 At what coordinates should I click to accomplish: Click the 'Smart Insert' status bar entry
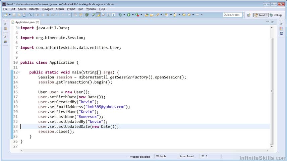(x=186, y=156)
